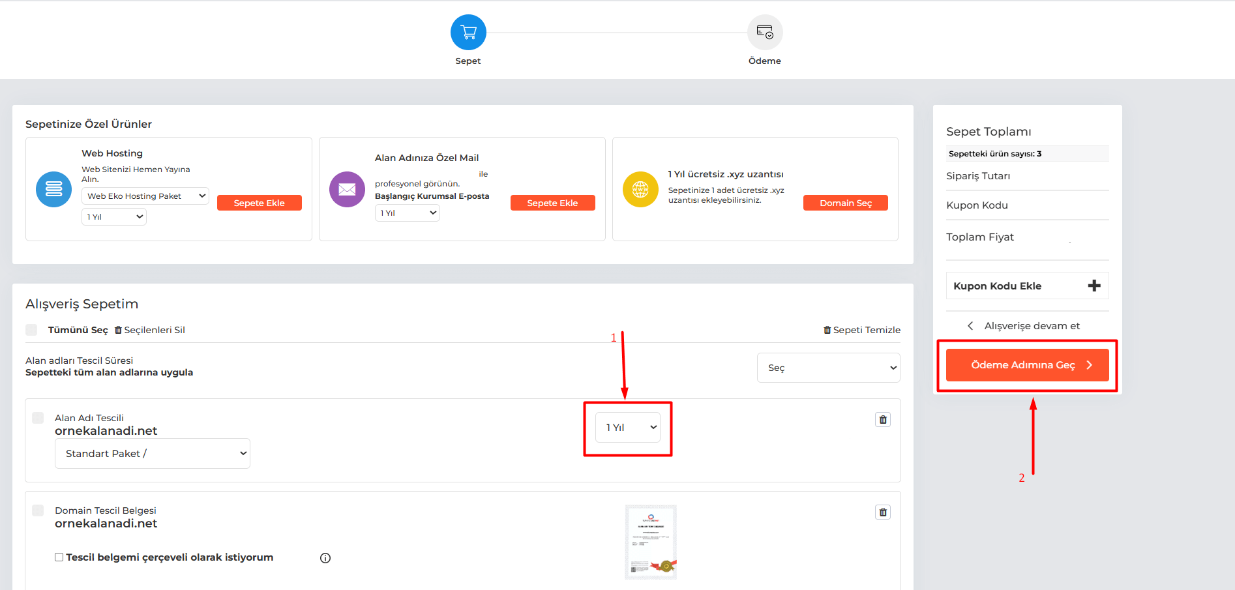1235x590 pixels.
Task: Open the Web Eko Hosting Paket dropdown
Action: [x=145, y=196]
